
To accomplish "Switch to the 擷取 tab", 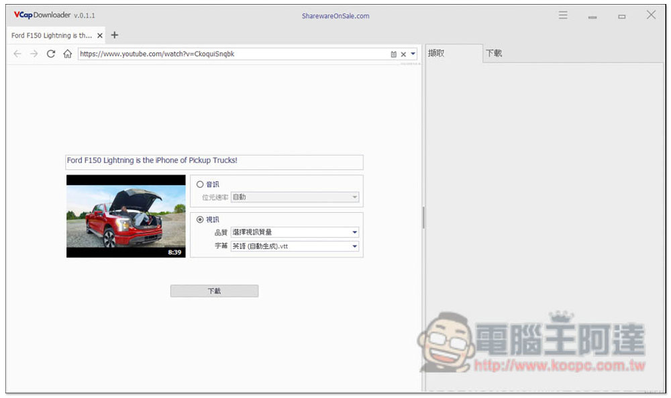I will (x=454, y=54).
